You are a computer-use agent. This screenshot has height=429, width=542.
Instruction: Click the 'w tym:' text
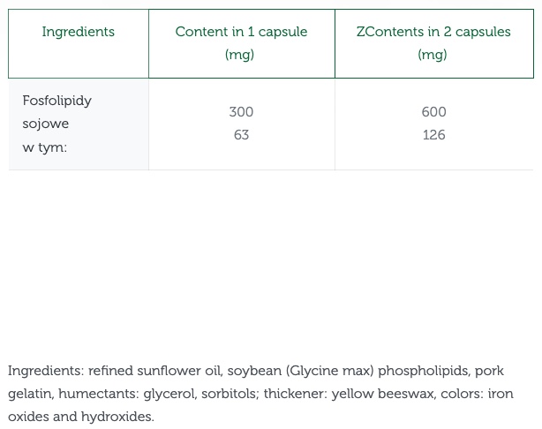click(x=44, y=147)
